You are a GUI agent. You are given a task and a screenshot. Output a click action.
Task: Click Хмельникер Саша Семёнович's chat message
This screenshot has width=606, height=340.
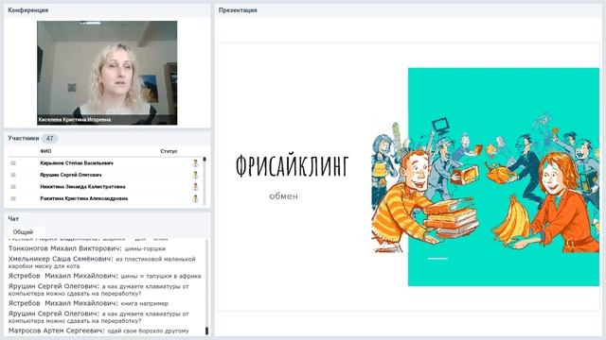pos(102,263)
